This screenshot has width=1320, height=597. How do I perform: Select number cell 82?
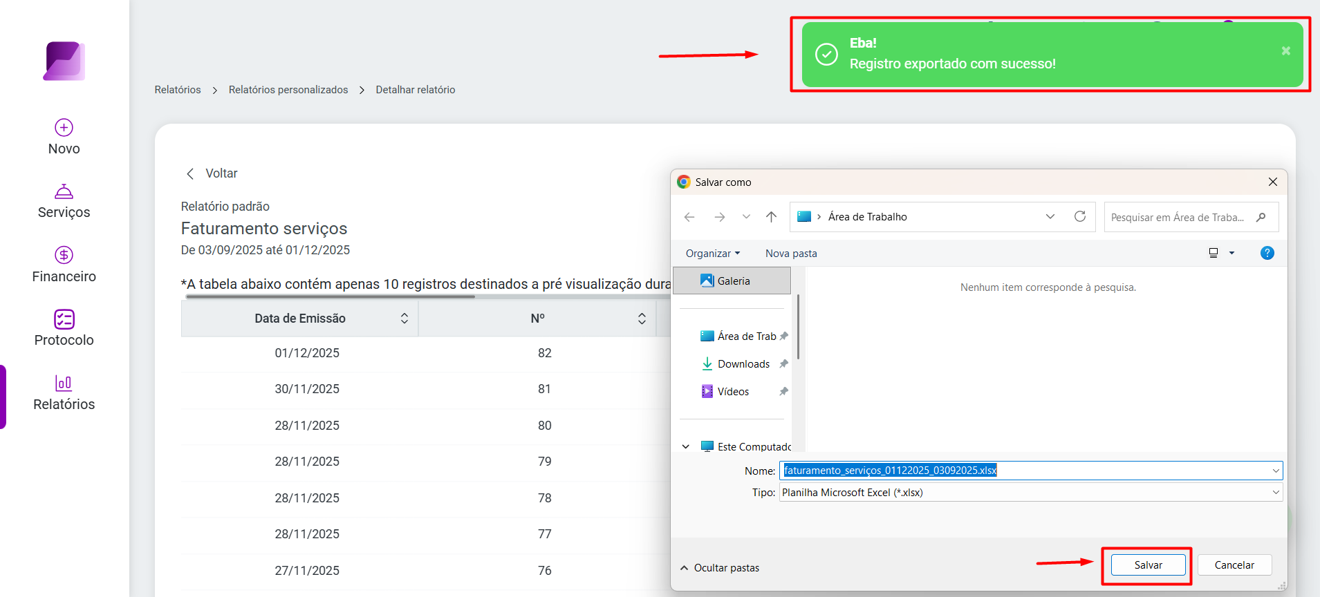pyautogui.click(x=545, y=353)
